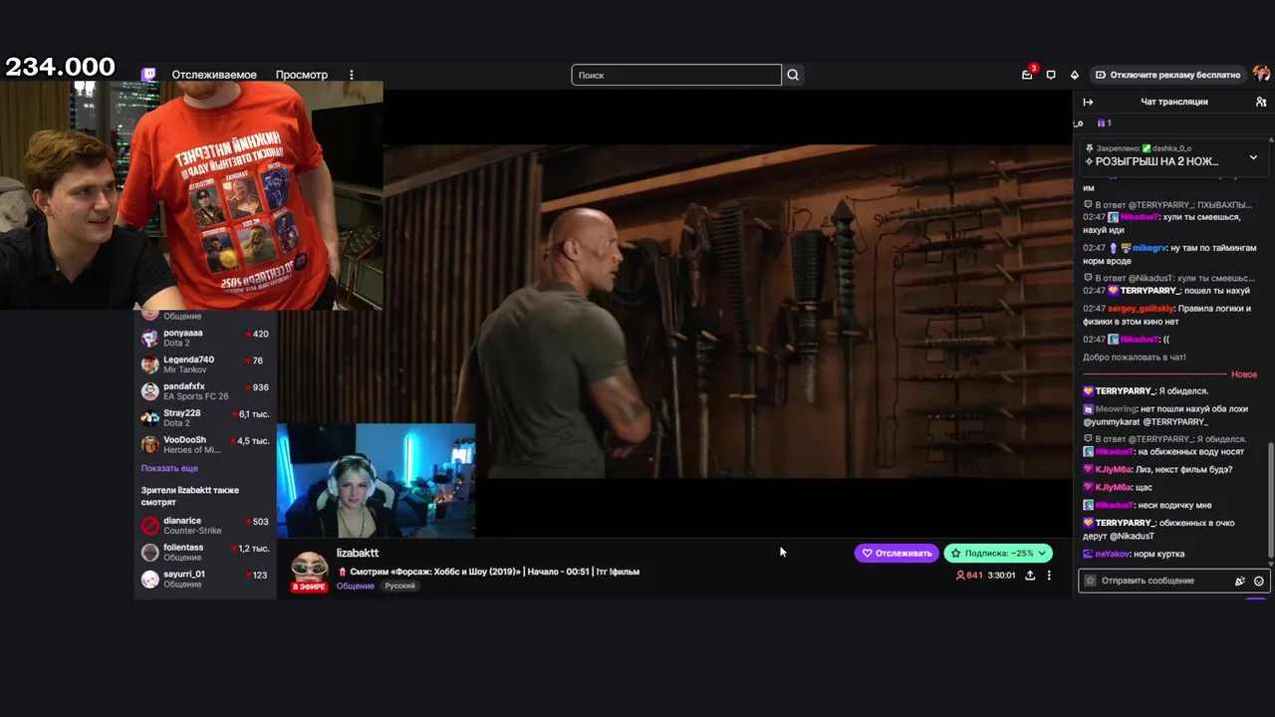
Task: Focus the Поиск search field
Action: (x=676, y=75)
